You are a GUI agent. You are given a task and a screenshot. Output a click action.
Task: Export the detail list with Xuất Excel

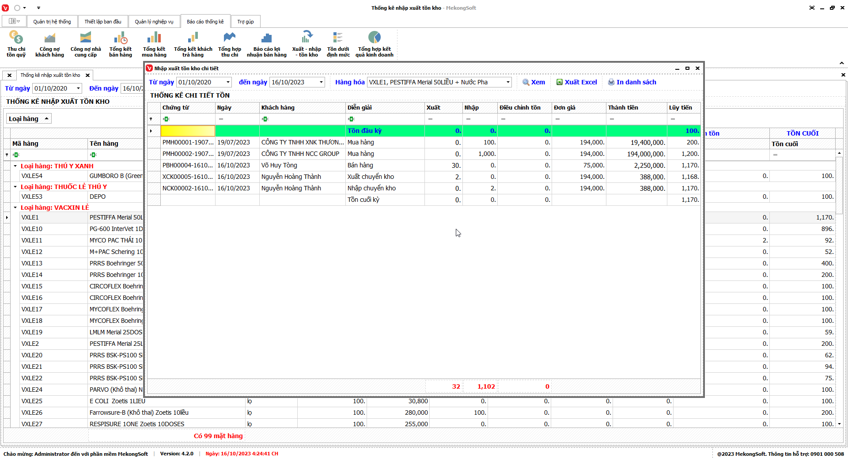tap(576, 82)
